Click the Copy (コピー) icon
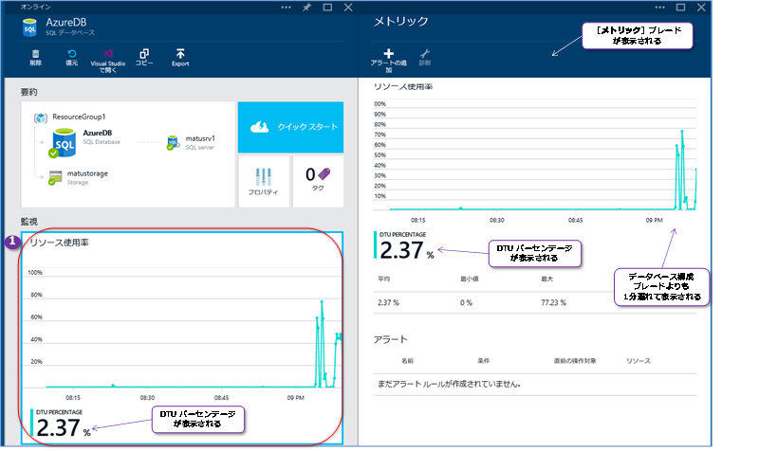The width and height of the screenshot is (759, 451). (x=144, y=53)
